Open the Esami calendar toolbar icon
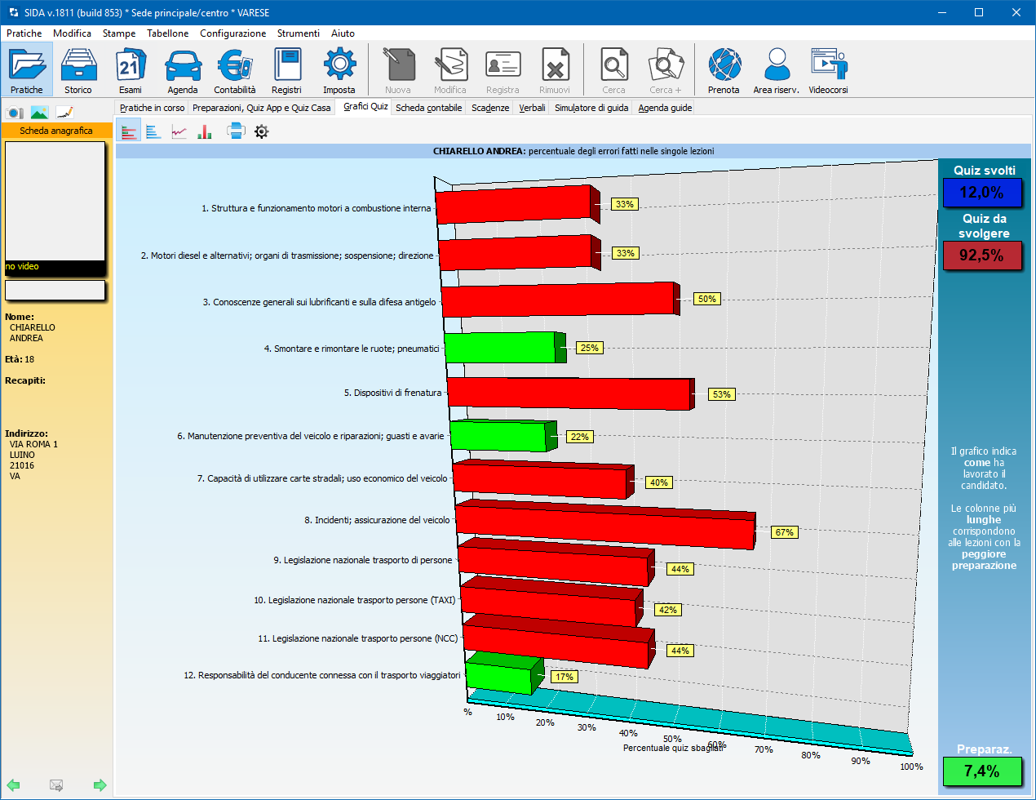Screen dimensions: 1036x800 tap(130, 70)
